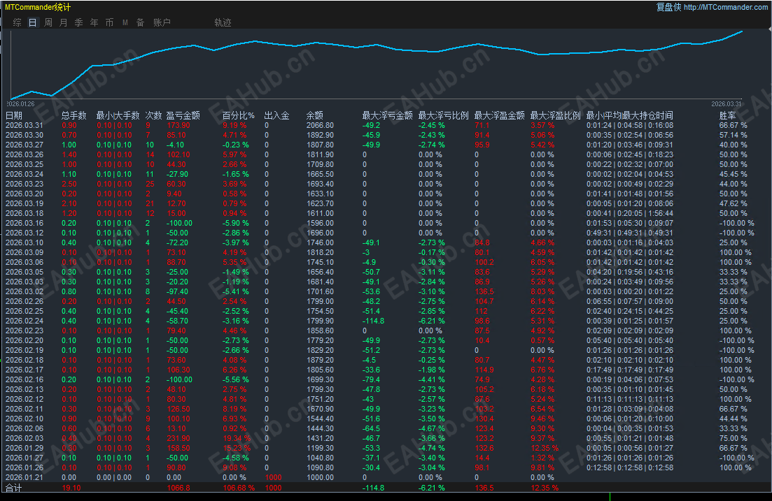The width and height of the screenshot is (772, 501).
Task: Click the balance value 2066.80
Action: [320, 125]
